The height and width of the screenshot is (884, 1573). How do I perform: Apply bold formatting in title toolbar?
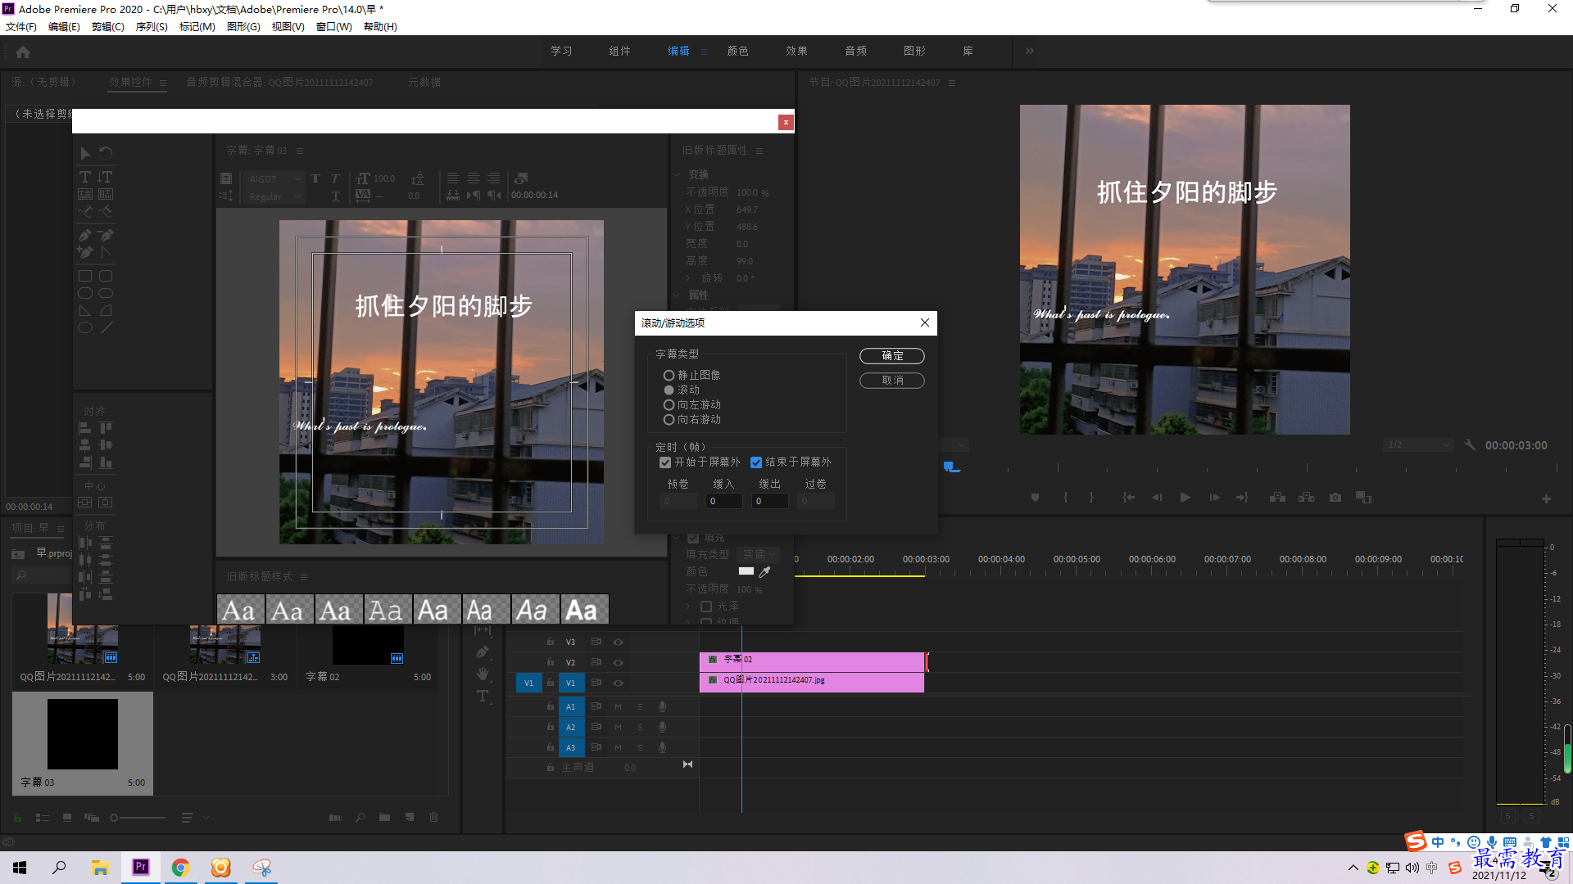(x=315, y=178)
